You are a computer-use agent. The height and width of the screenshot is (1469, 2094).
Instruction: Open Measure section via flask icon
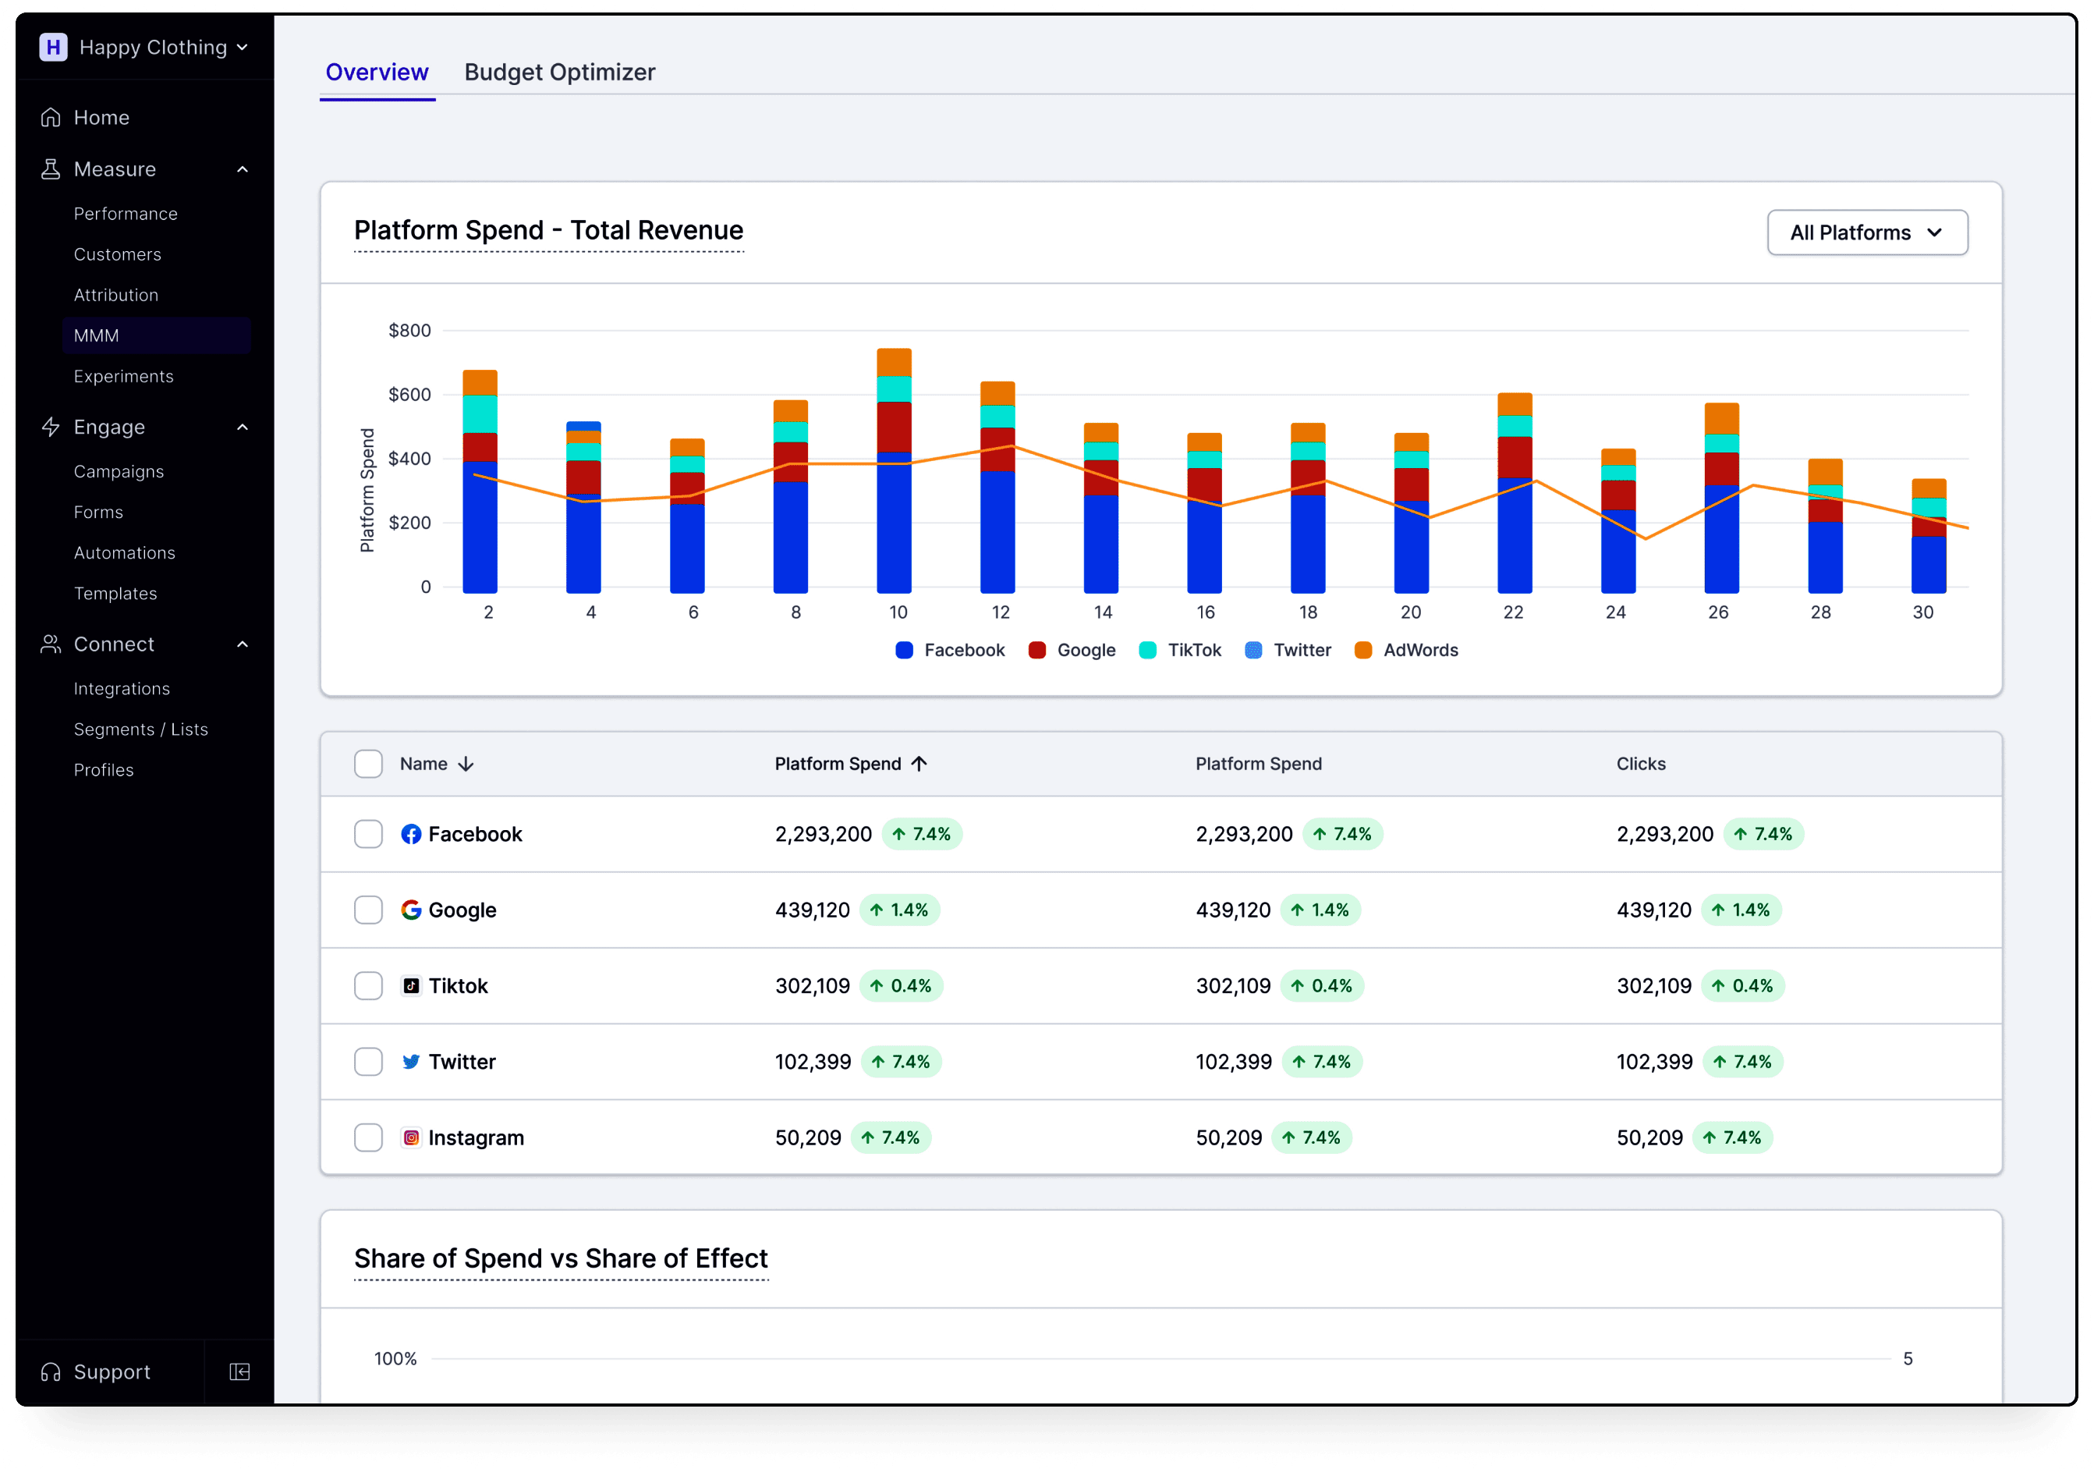point(52,168)
